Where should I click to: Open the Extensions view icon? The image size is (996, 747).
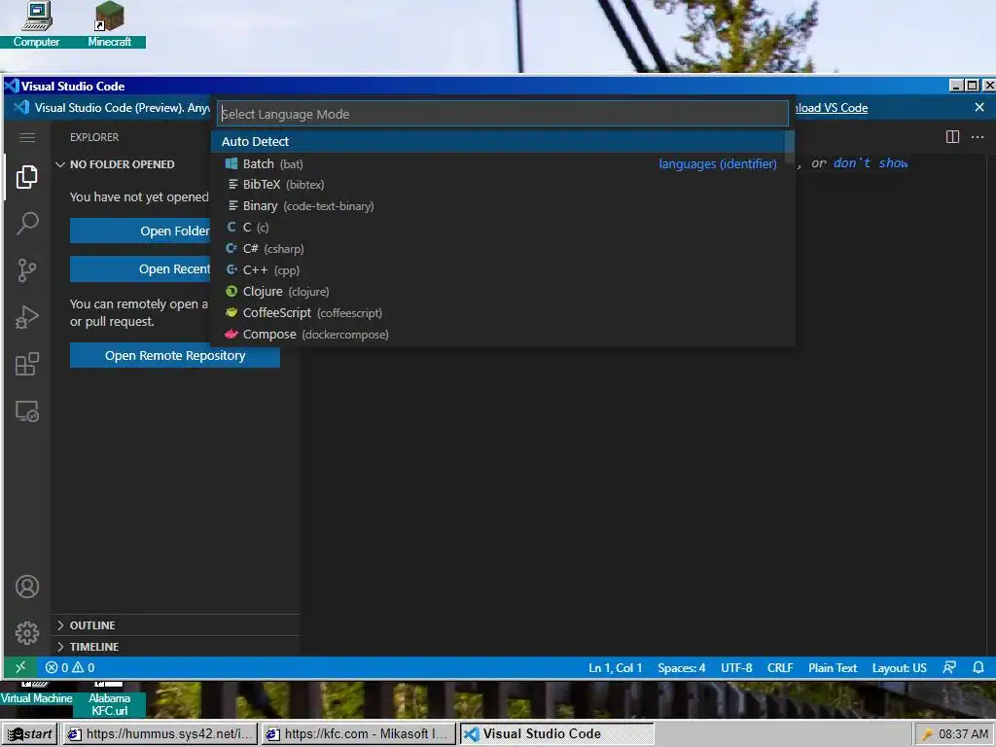point(26,364)
